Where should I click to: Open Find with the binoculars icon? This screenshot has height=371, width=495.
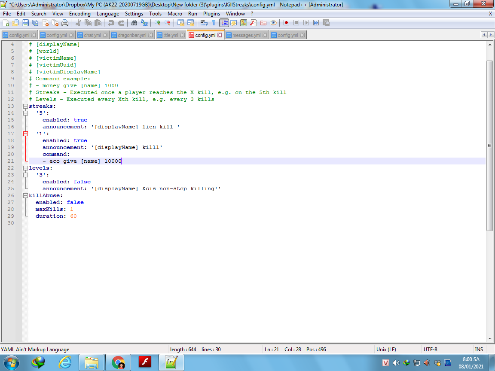pos(134,23)
